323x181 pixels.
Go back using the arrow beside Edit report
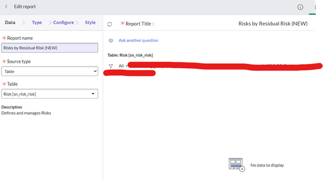pos(6,7)
